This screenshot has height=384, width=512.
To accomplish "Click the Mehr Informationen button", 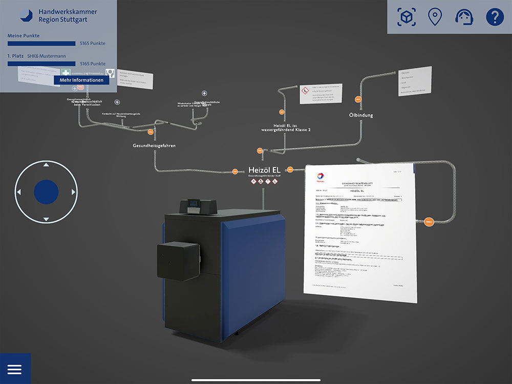I will click(x=81, y=80).
